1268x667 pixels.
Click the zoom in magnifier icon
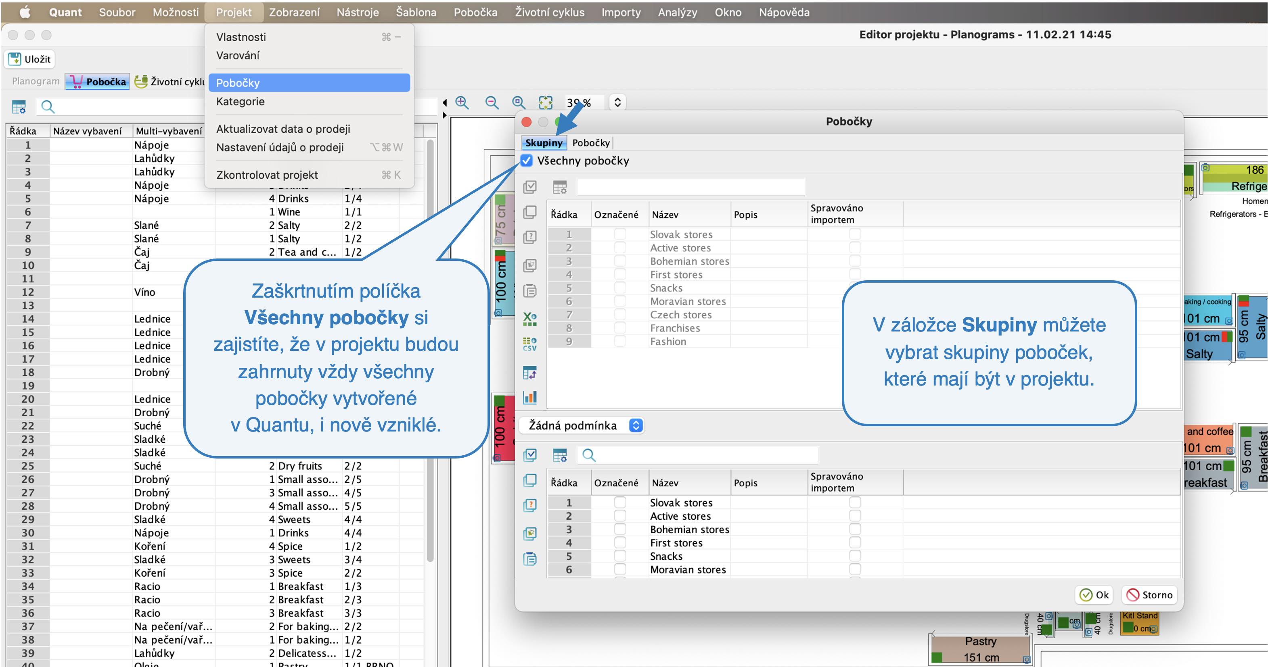coord(462,102)
